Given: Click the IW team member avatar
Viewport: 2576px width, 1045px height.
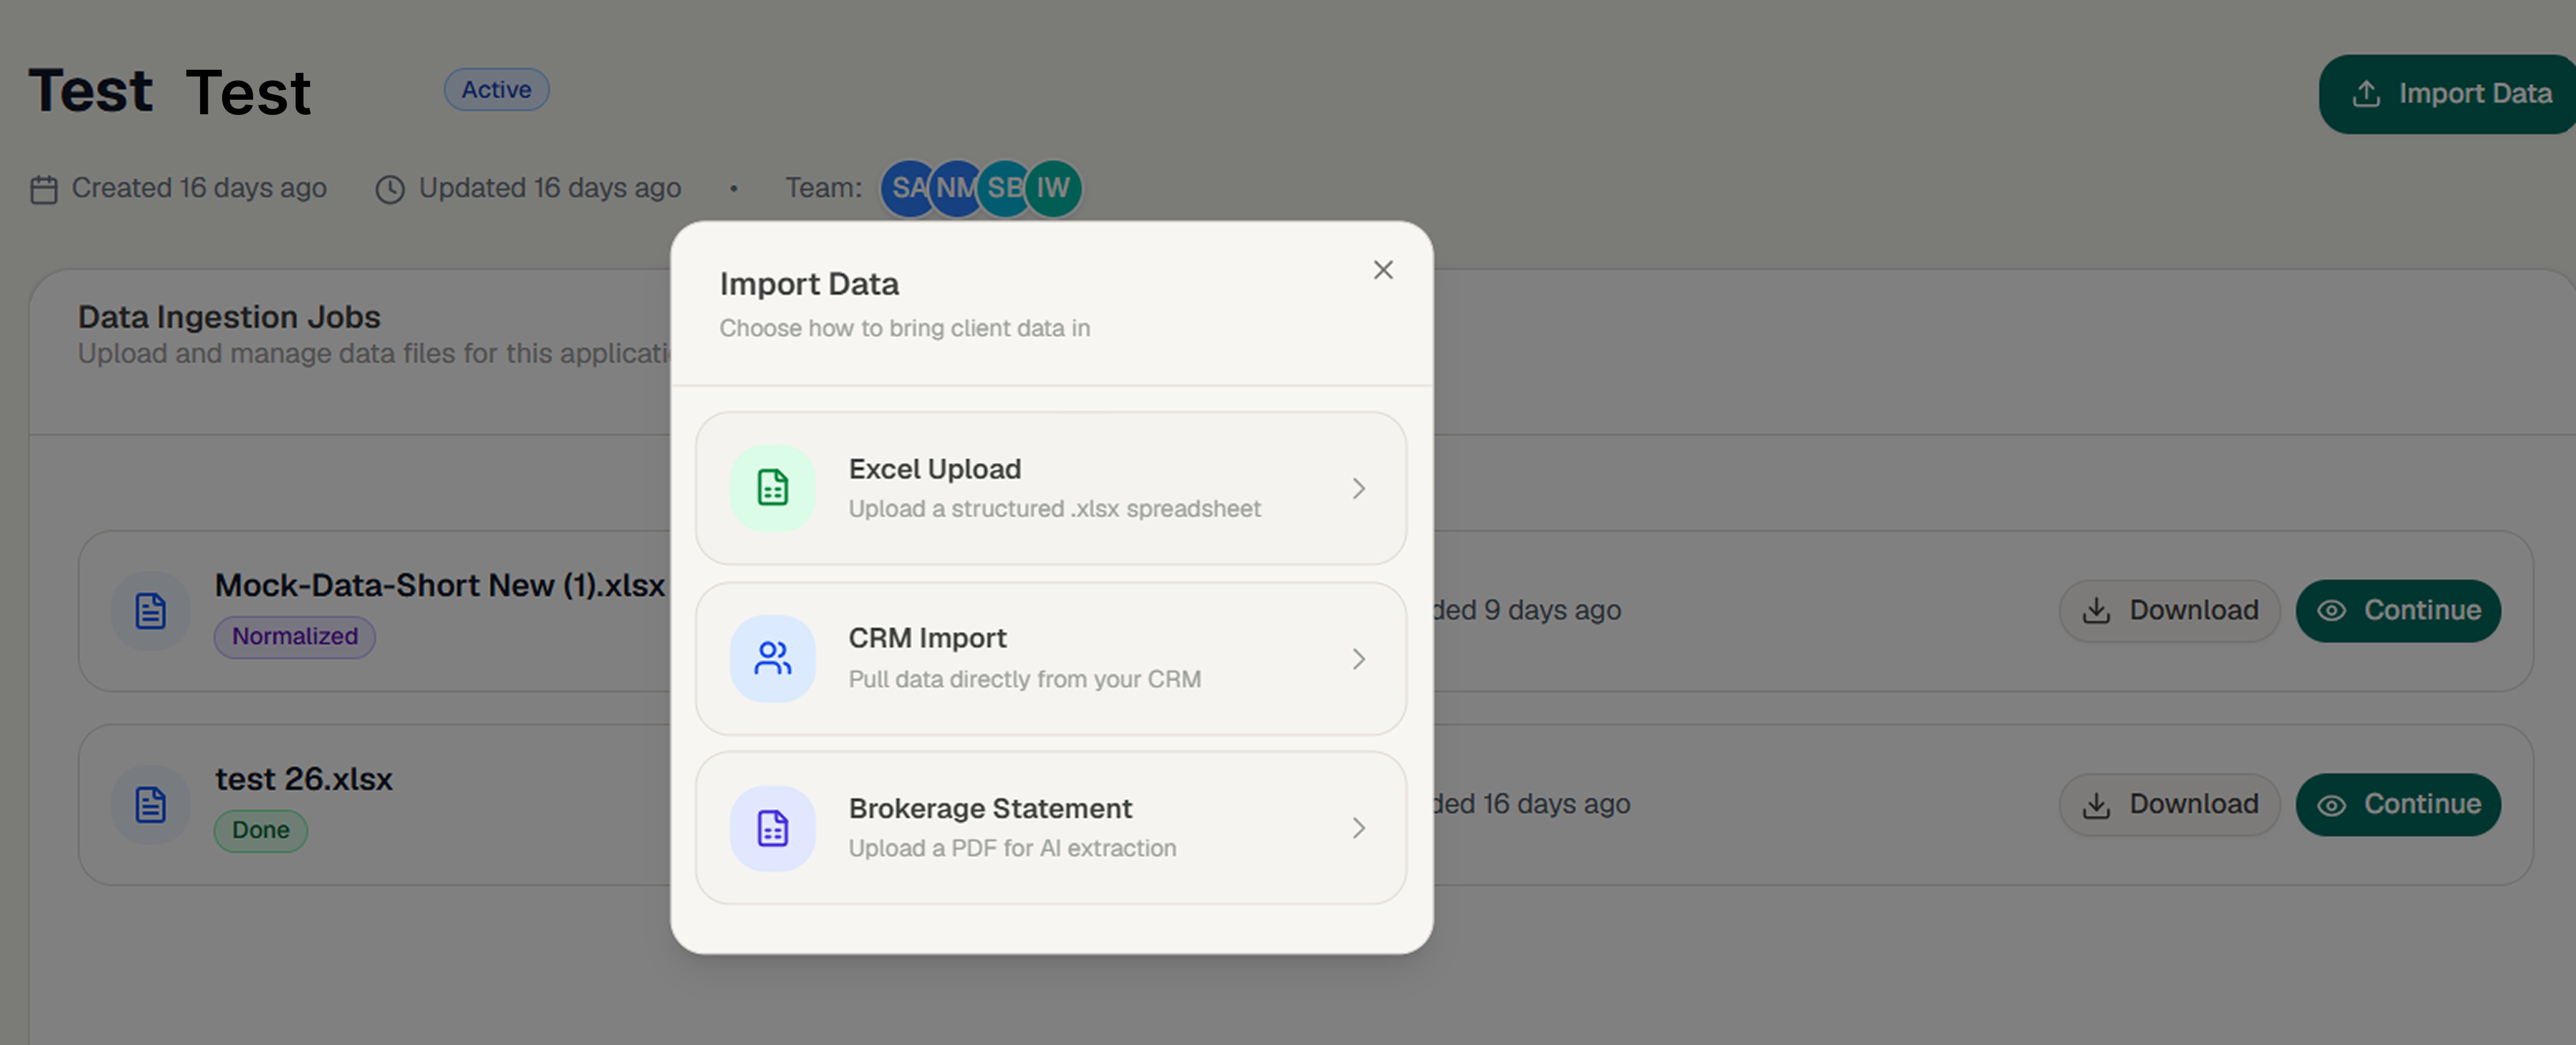Looking at the screenshot, I should coord(1053,188).
